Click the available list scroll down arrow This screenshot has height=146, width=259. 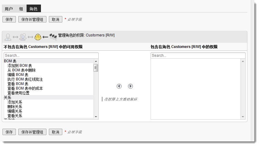coord(96,117)
